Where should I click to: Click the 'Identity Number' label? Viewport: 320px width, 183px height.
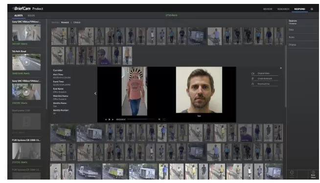tap(61, 111)
